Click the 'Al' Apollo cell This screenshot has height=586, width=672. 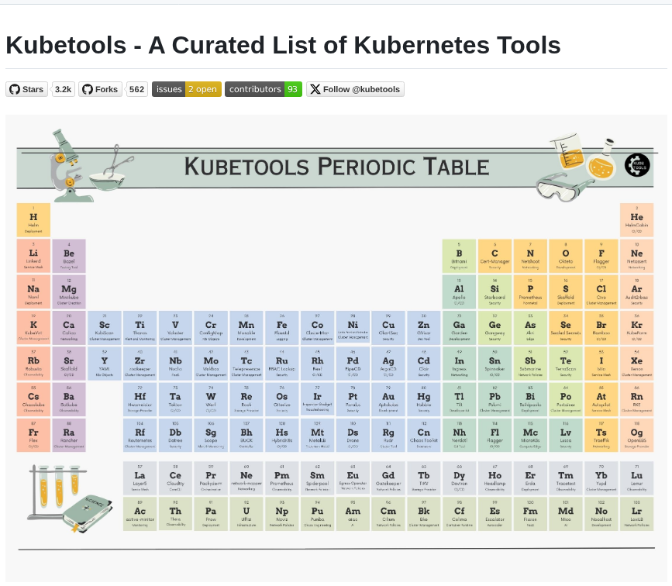pos(459,292)
